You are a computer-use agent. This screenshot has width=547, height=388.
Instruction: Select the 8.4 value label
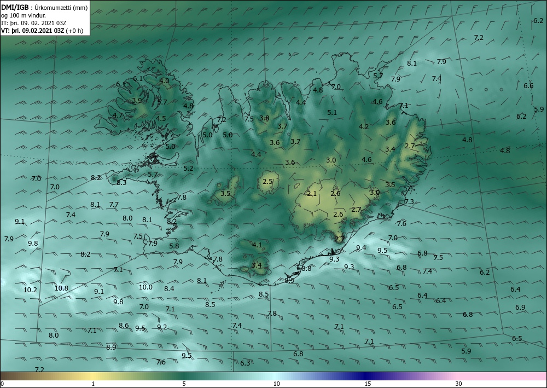pos(169,288)
